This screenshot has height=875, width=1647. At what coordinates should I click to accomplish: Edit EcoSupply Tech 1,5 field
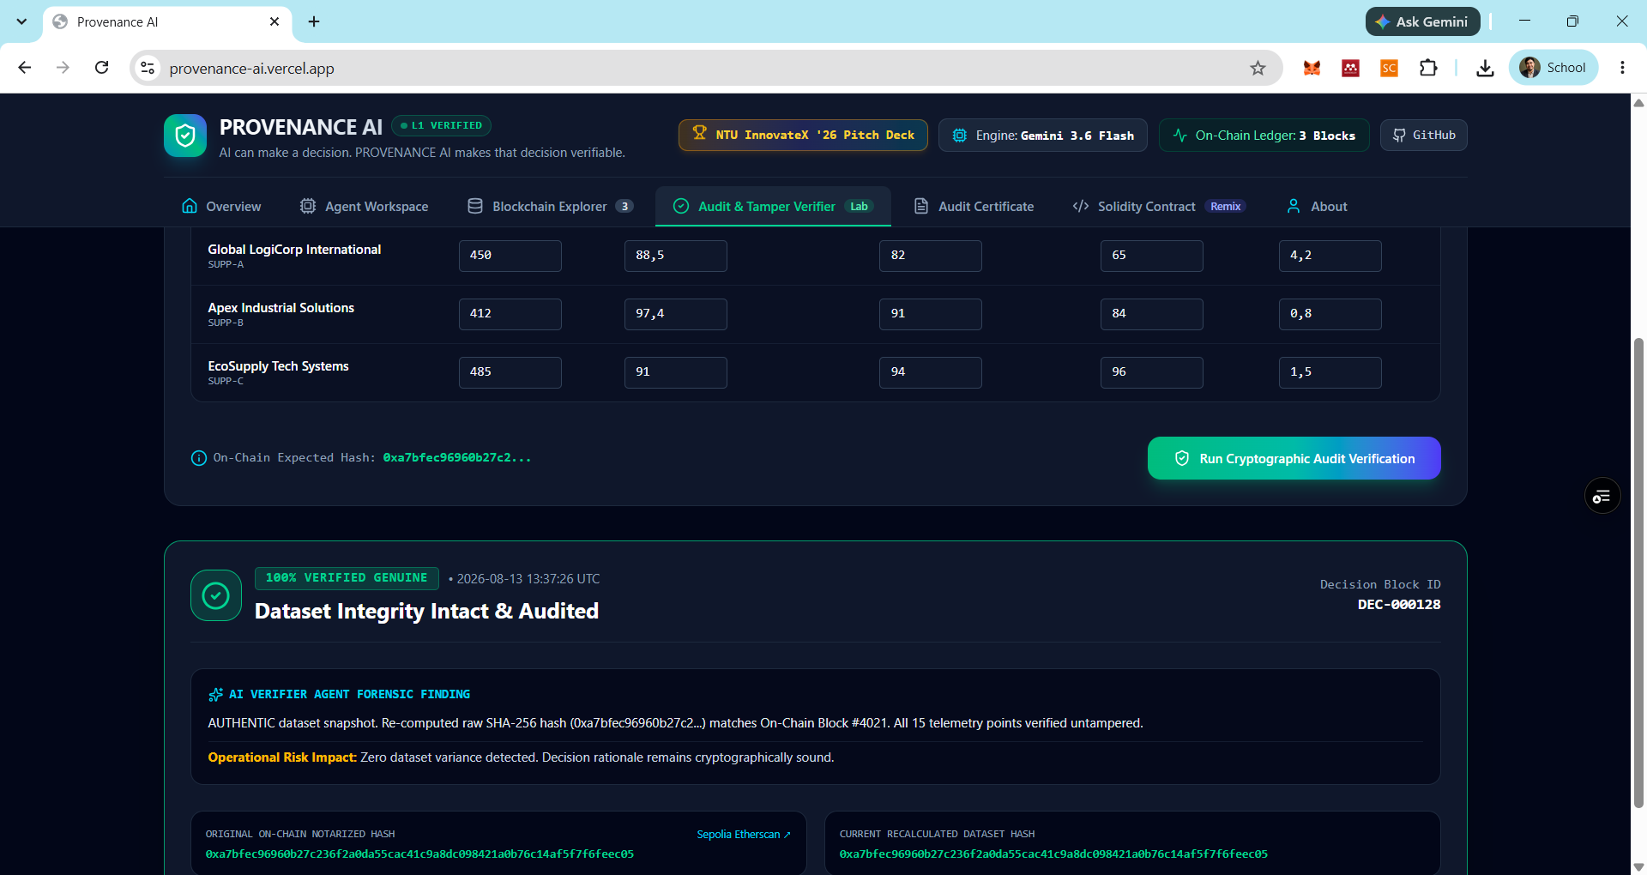point(1330,372)
